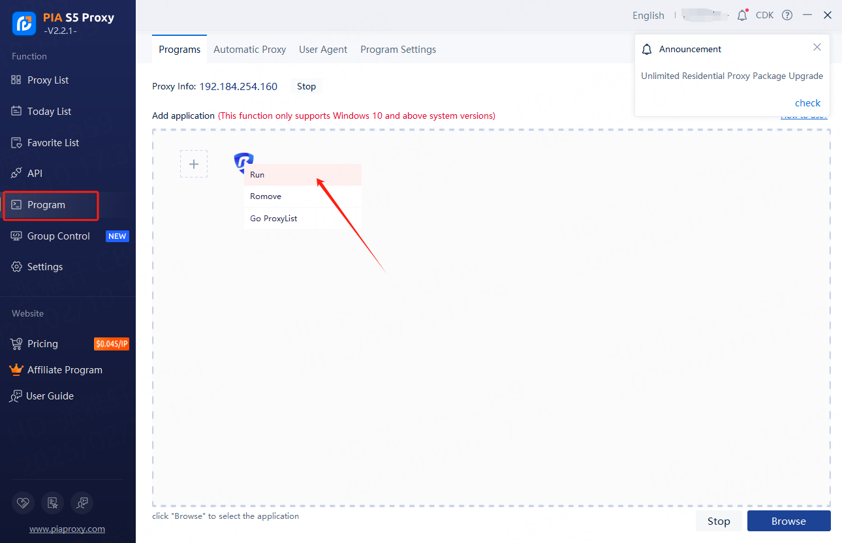
Task: Click the Today List sidebar item
Action: [x=49, y=112]
